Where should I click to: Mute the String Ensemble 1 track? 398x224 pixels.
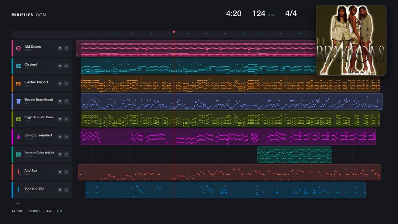(60, 137)
